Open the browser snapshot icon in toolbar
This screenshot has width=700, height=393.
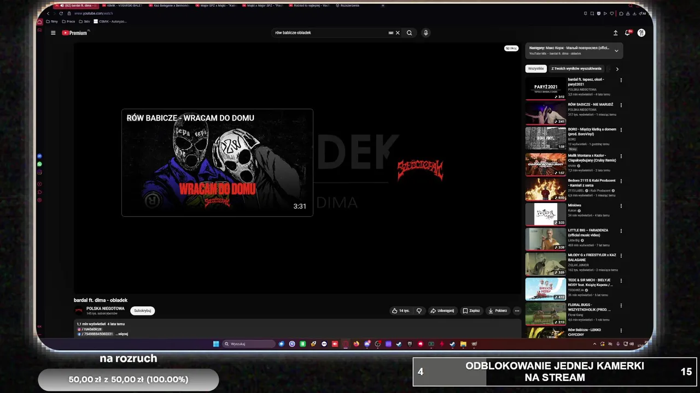592,13
